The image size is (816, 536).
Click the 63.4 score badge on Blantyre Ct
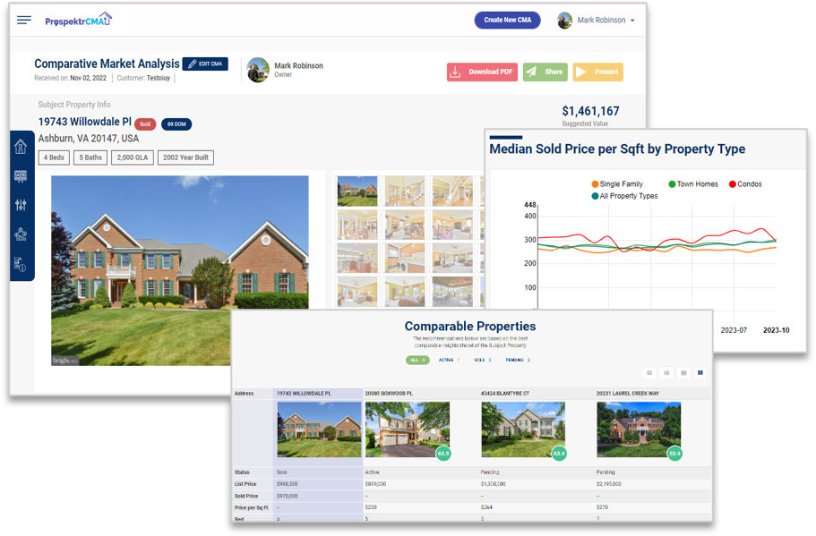coord(559,454)
